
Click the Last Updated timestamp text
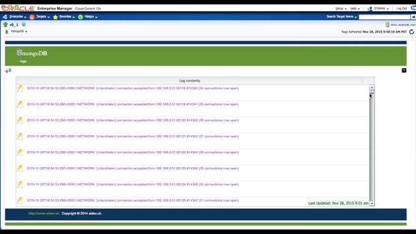click(x=338, y=203)
